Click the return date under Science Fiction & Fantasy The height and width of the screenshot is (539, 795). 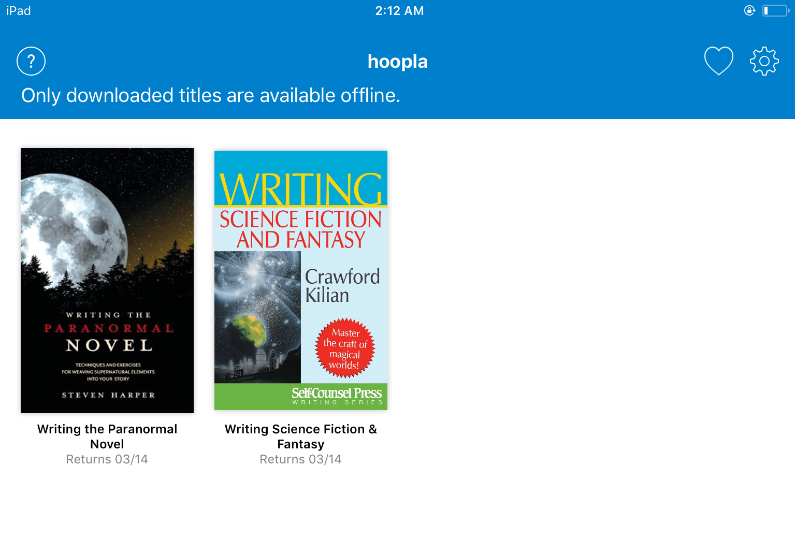coord(301,459)
